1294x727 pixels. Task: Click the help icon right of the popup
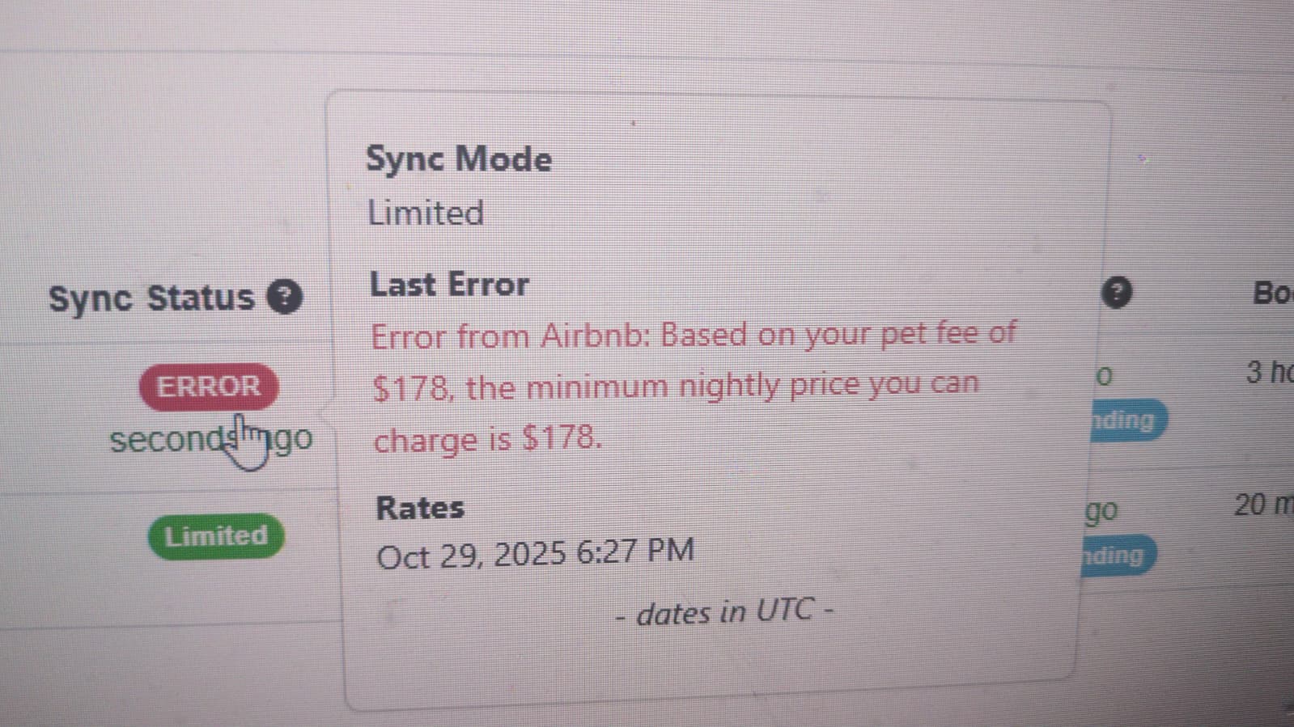1116,292
